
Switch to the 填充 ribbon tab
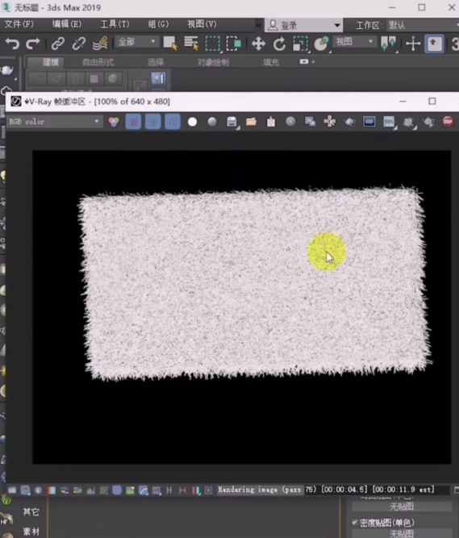pos(271,62)
